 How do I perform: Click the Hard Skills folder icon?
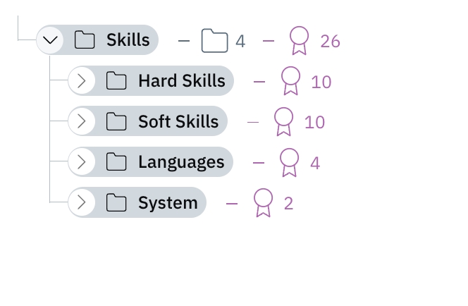click(x=116, y=81)
